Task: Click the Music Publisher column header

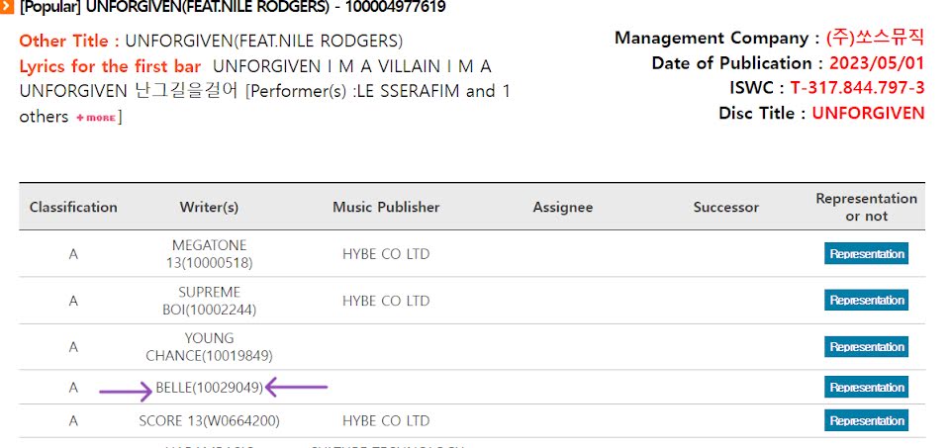Action: coord(386,207)
